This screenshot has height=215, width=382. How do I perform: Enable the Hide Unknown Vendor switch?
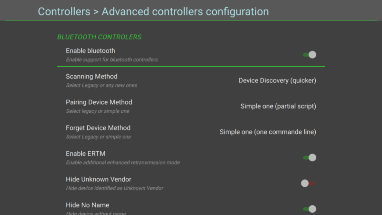tap(308, 183)
